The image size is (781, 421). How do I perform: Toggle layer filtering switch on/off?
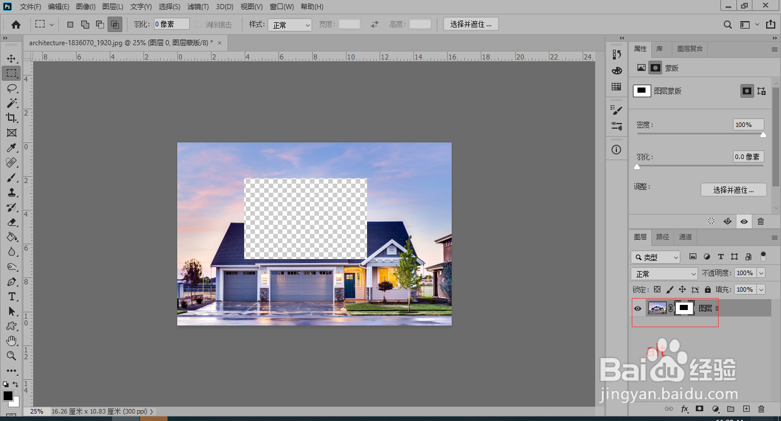point(763,257)
